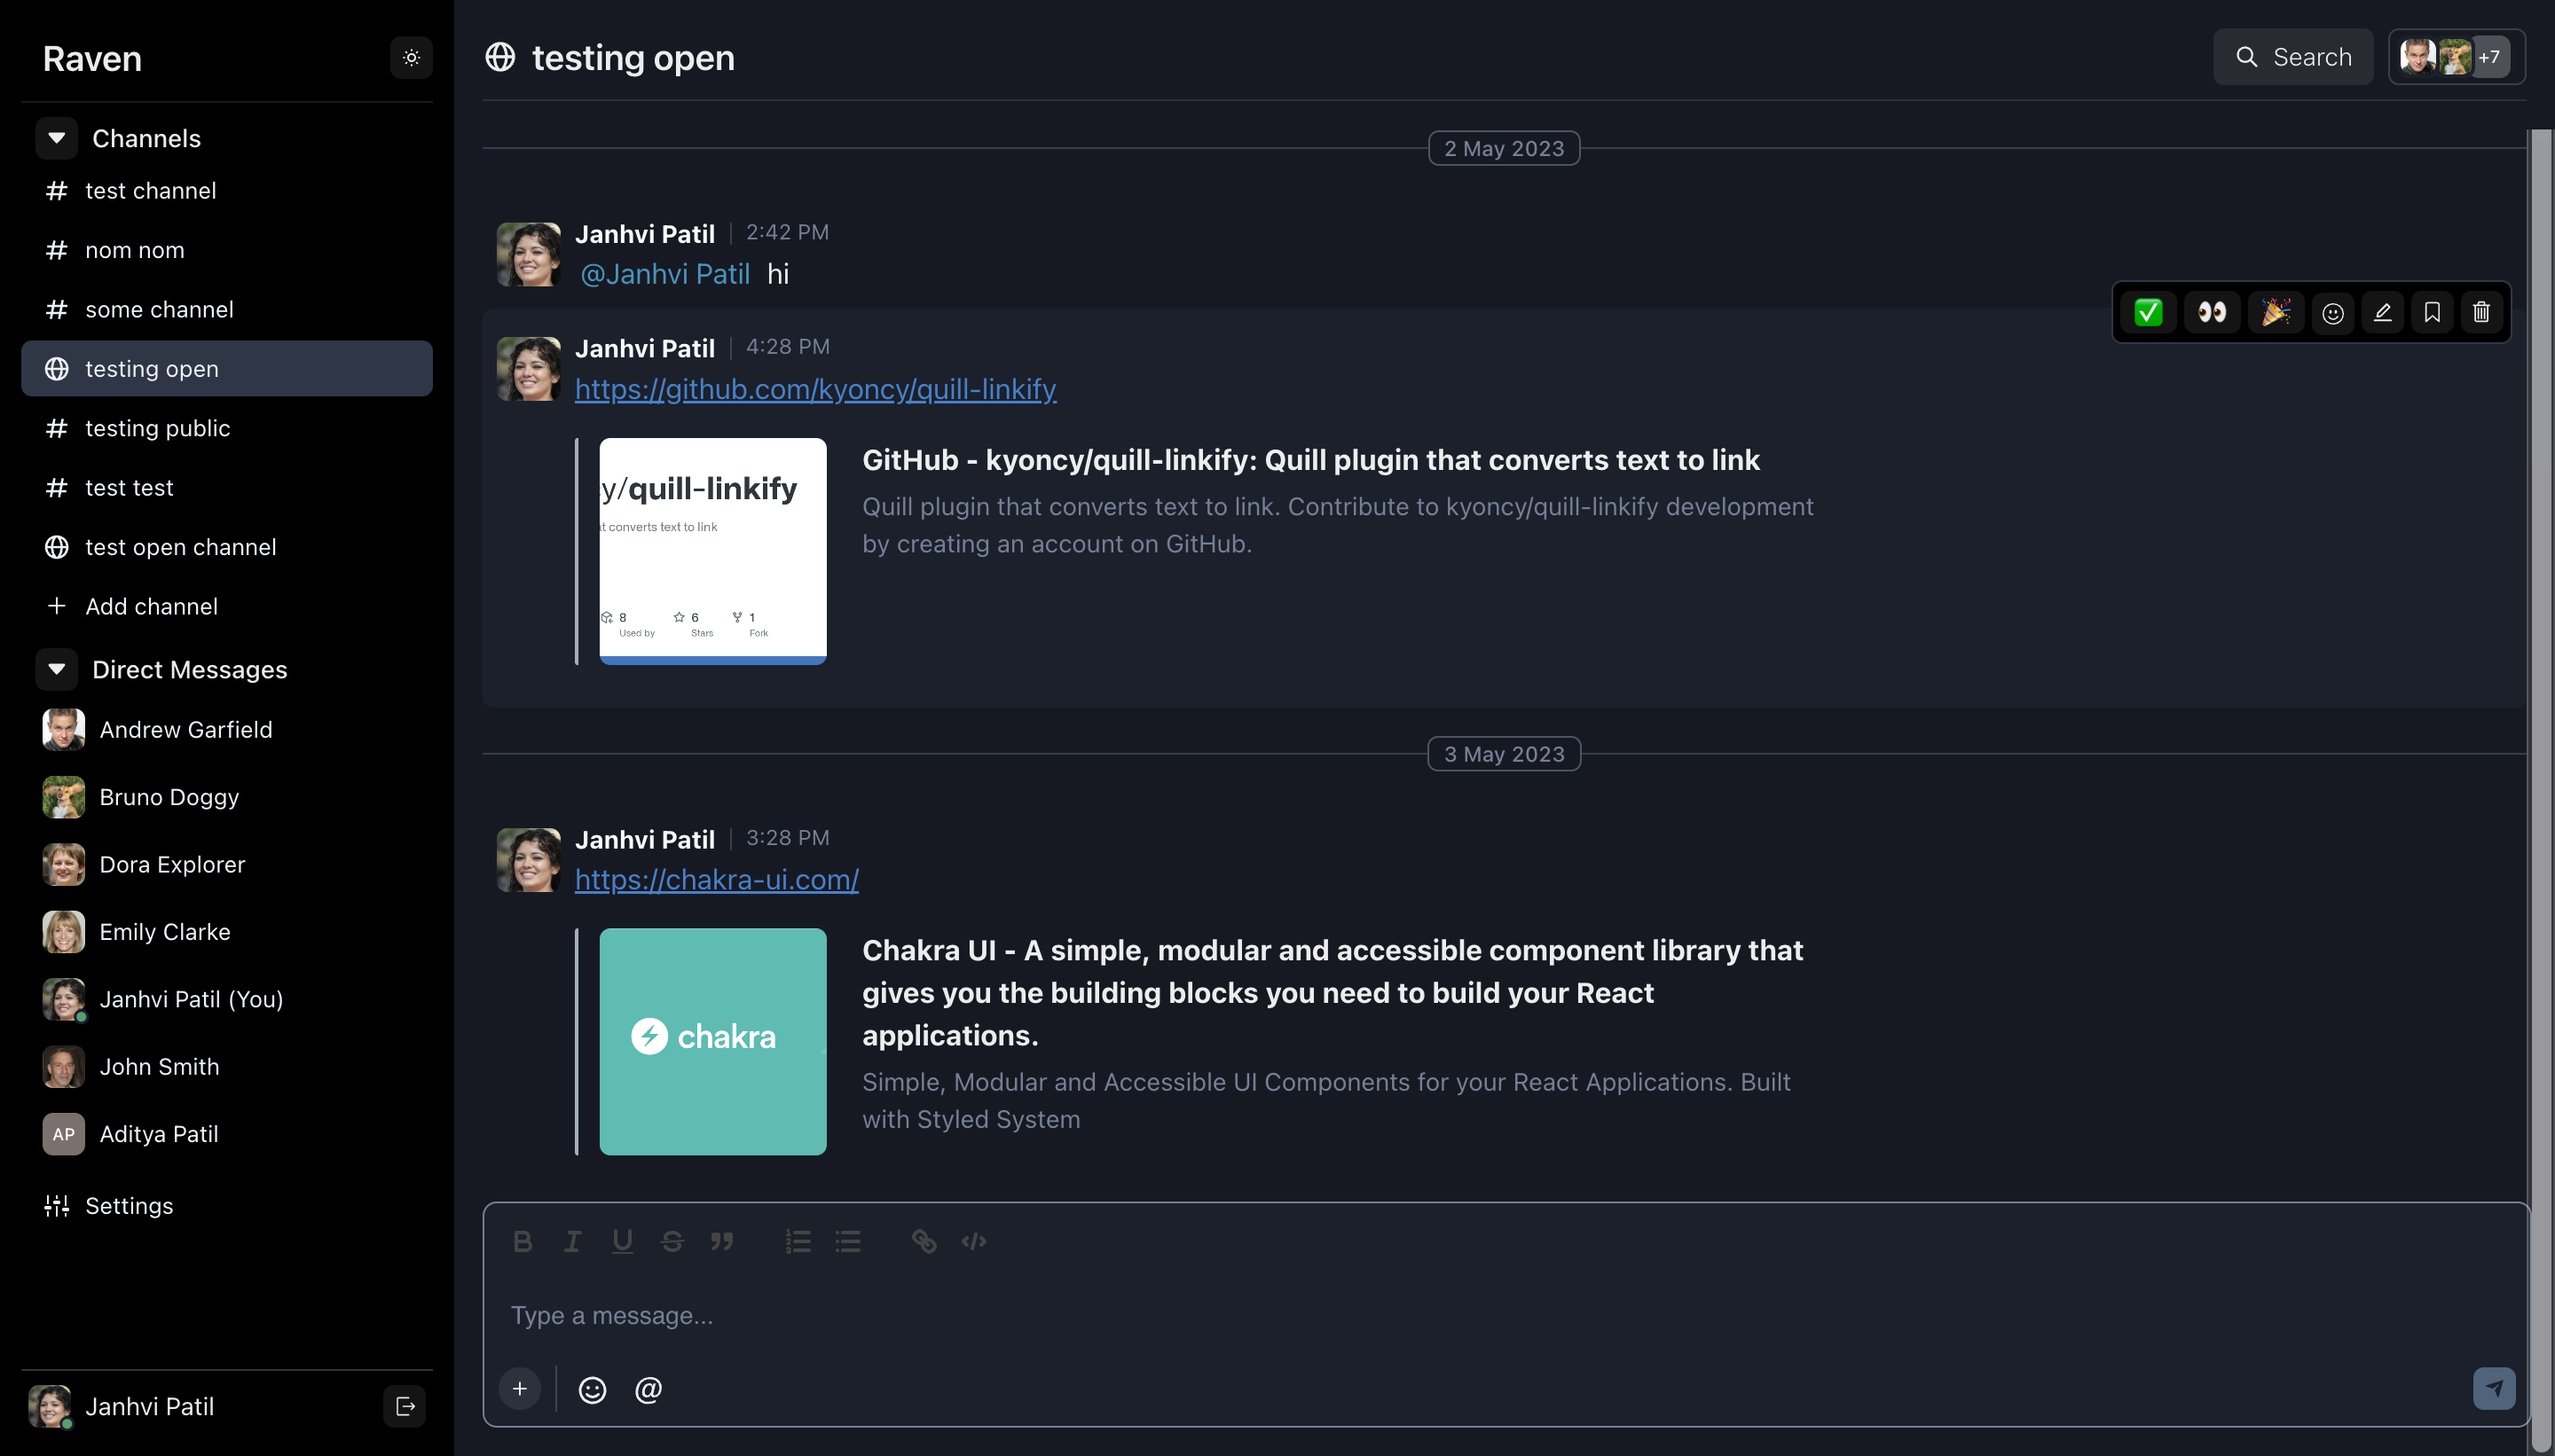2555x1456 pixels.
Task: React with eyes emoji
Action: pos(2211,312)
